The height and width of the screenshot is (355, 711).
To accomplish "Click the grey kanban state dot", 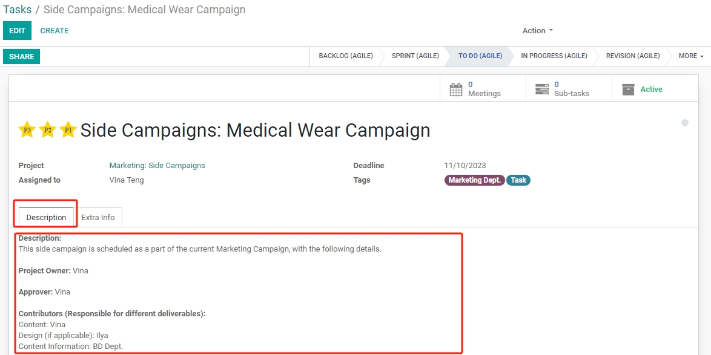I will click(x=685, y=123).
